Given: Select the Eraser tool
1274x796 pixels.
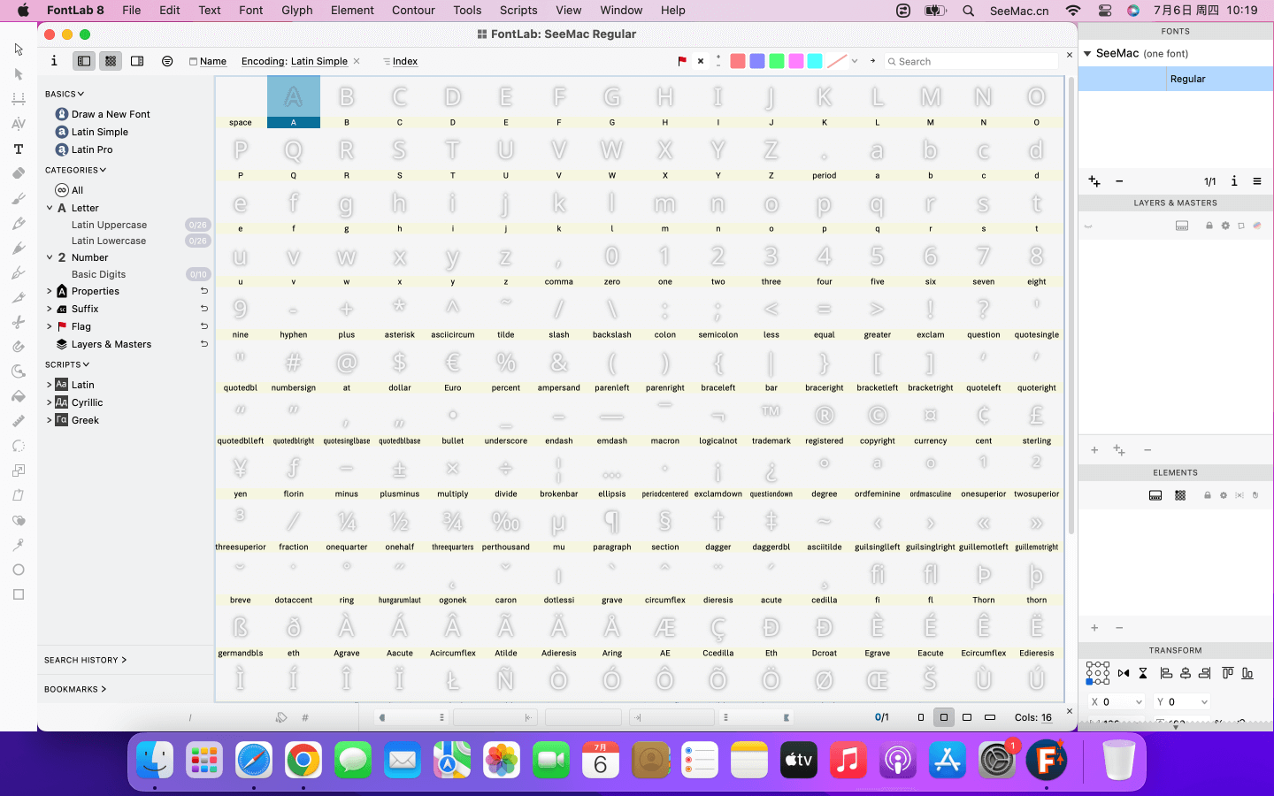Looking at the screenshot, I should [x=18, y=174].
